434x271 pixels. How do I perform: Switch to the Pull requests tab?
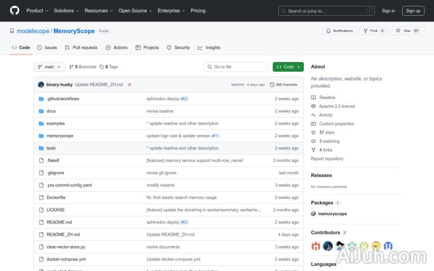(81, 47)
